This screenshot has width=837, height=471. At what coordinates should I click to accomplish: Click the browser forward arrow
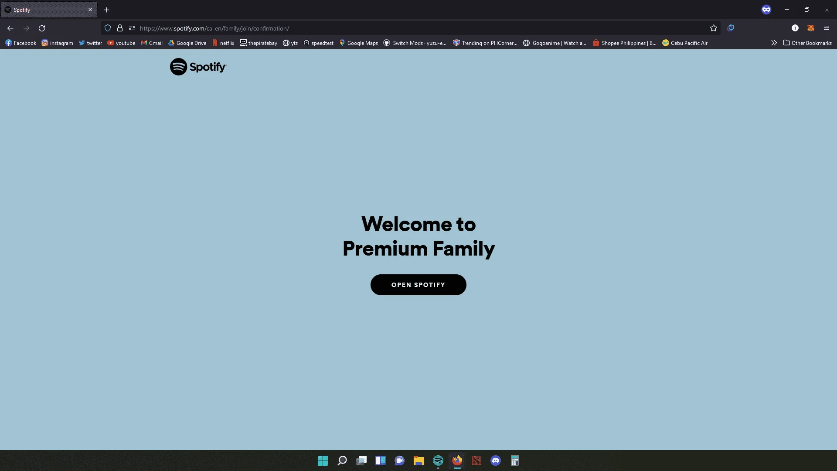(x=26, y=28)
